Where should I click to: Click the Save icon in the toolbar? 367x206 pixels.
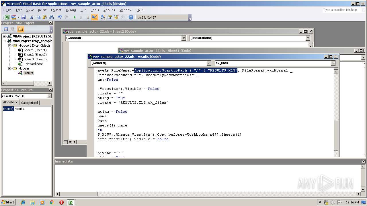24,17
